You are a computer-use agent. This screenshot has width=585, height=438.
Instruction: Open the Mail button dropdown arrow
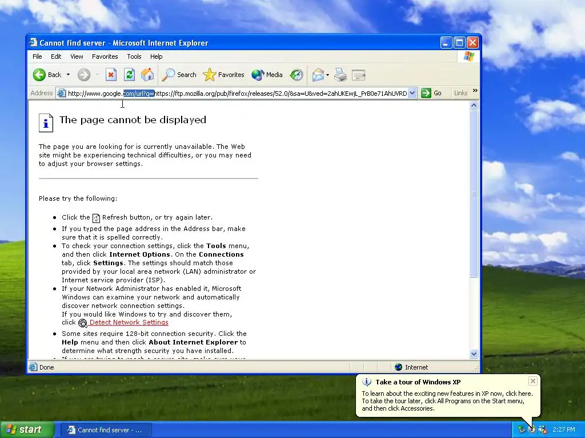point(327,75)
